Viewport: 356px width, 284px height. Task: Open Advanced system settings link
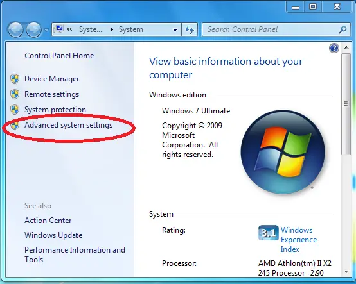pyautogui.click(x=68, y=125)
